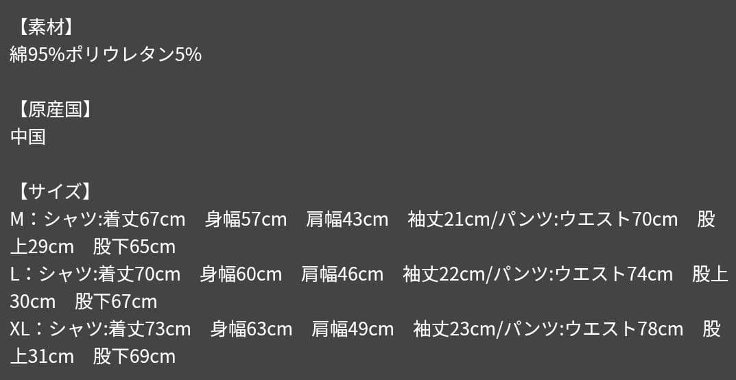Click the M size label
This screenshot has width=736, height=380.
point(17,219)
